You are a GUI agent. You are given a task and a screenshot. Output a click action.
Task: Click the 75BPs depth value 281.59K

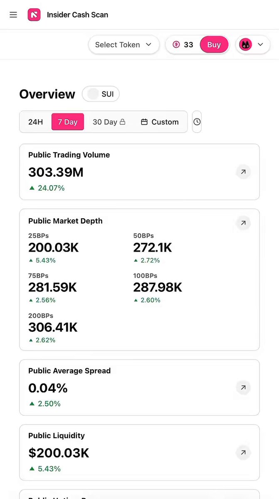click(x=53, y=287)
